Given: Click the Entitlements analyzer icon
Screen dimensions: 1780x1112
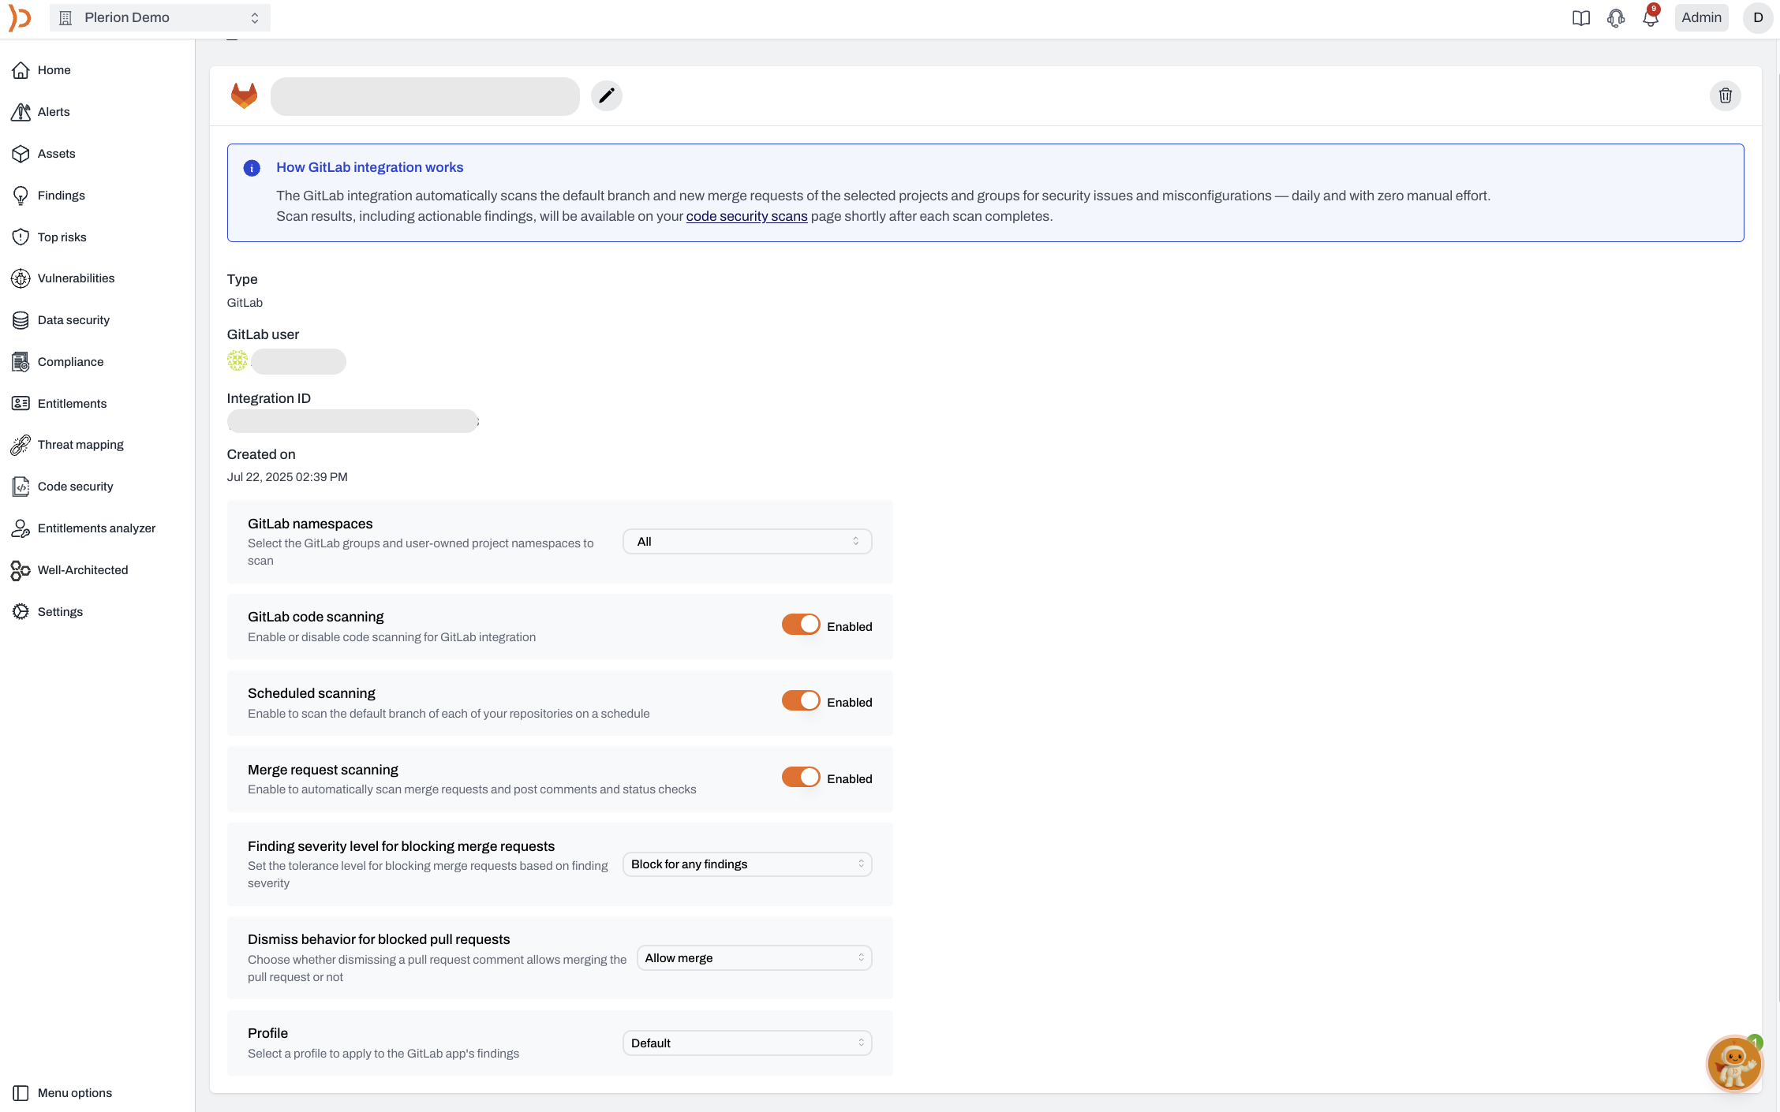Looking at the screenshot, I should [21, 528].
